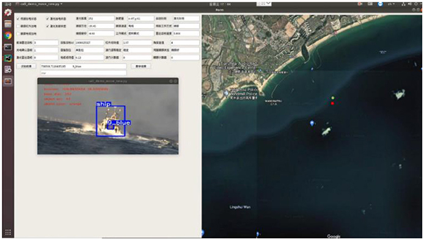Click the blue location pin on the map

312,123
